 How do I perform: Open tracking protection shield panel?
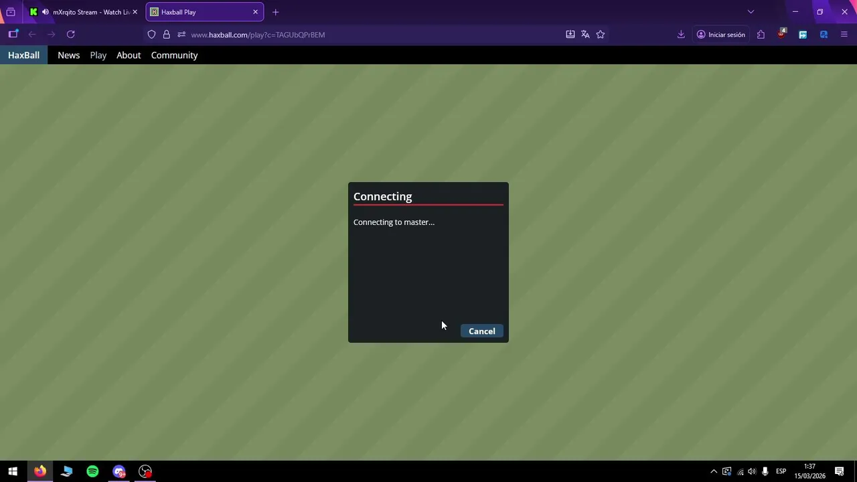click(x=151, y=34)
